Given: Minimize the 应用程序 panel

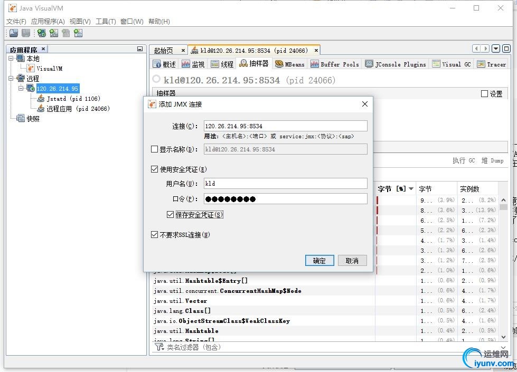Looking at the screenshot, I should coord(140,49).
